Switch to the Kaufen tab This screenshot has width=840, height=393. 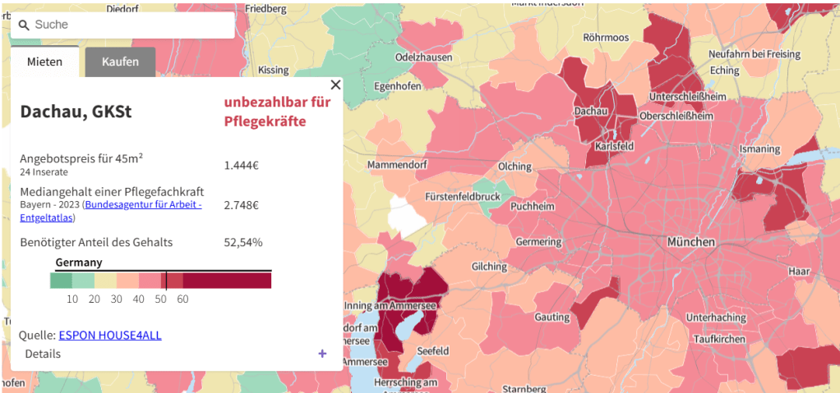tap(120, 62)
